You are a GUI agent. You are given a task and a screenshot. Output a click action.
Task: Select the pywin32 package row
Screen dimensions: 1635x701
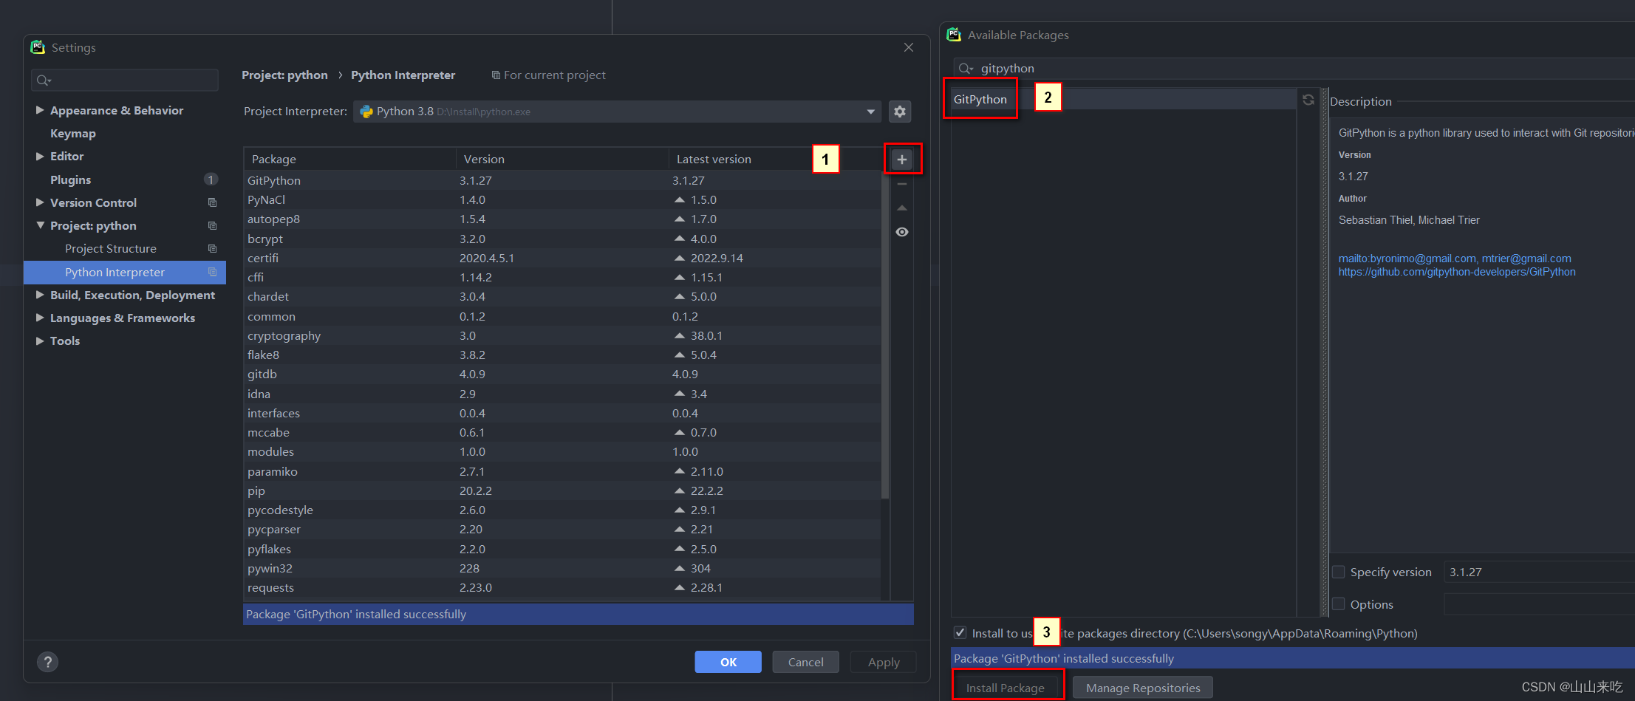pos(562,568)
